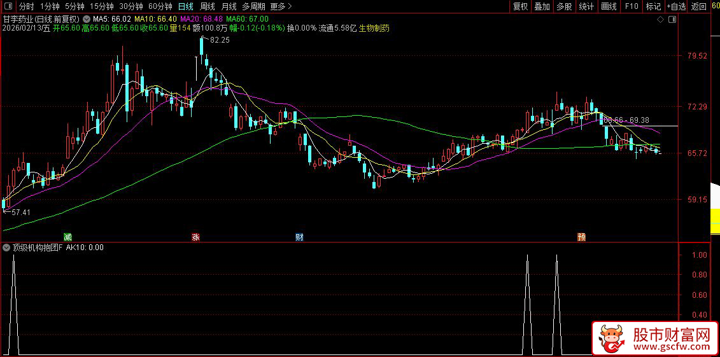Open the 画线 drawing tools

pyautogui.click(x=609, y=6)
